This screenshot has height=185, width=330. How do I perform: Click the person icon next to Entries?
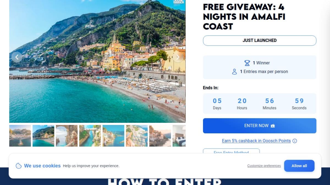234,72
